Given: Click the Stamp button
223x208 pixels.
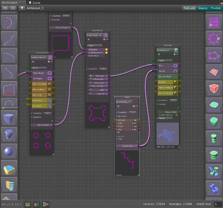Looking at the screenshot, I should click(x=203, y=8).
